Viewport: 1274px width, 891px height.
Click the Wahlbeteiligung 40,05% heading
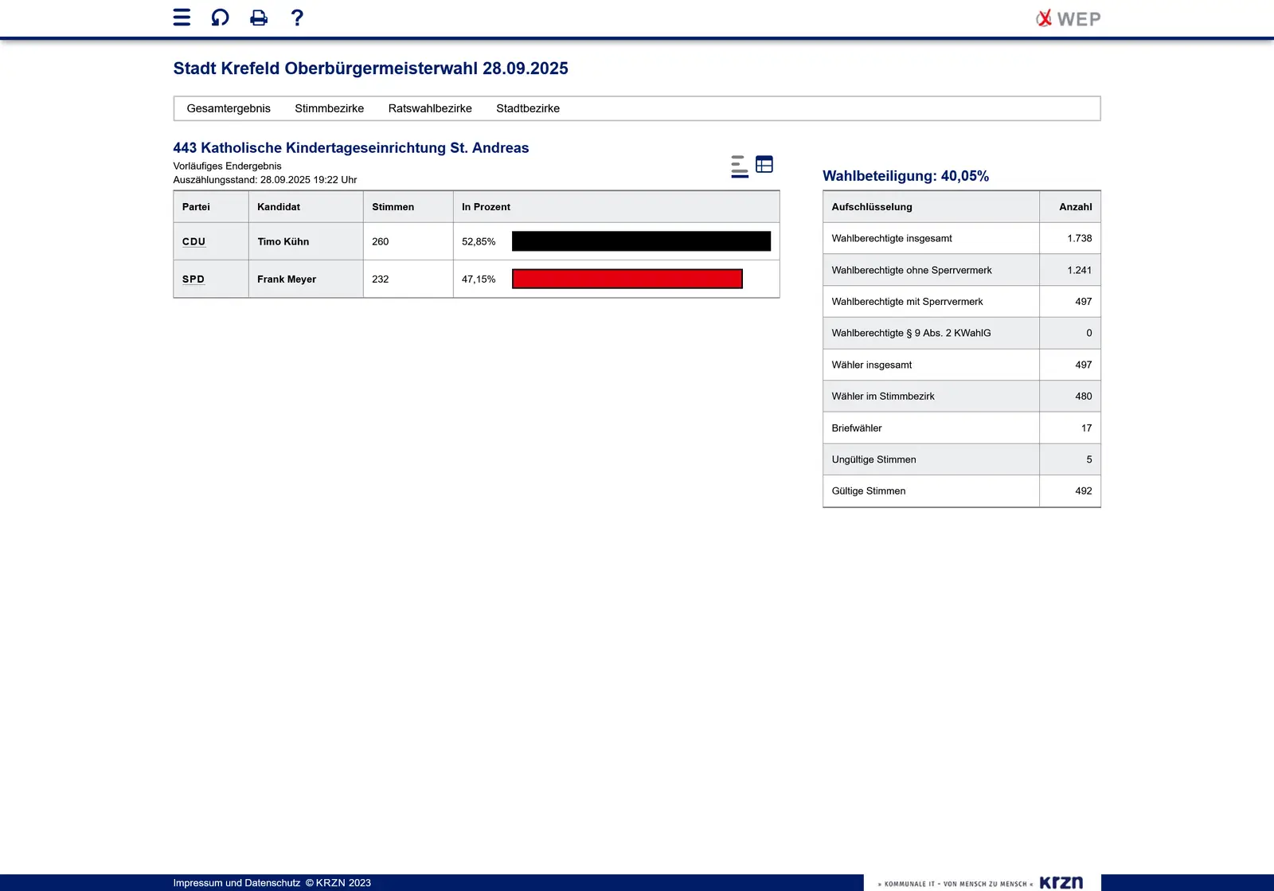pyautogui.click(x=905, y=176)
